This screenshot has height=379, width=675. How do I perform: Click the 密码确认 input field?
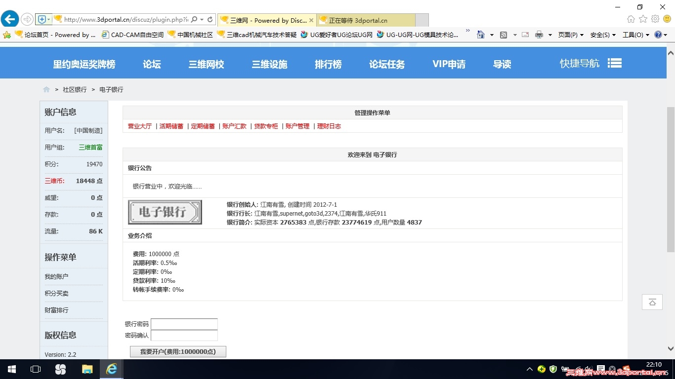click(x=184, y=336)
